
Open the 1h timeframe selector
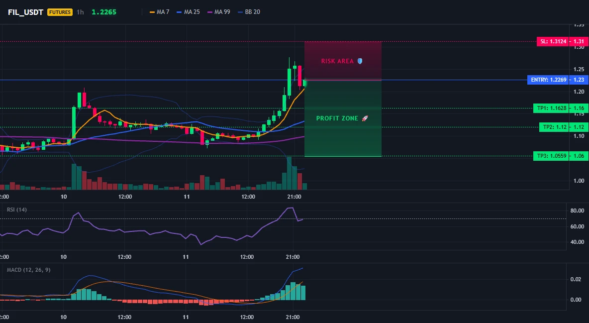80,12
